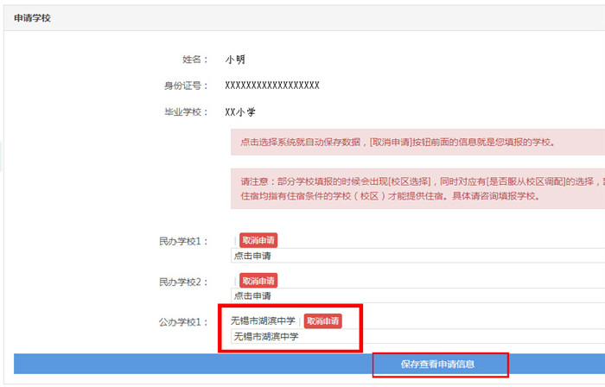Click the graduation school value XX小学

click(x=240, y=112)
